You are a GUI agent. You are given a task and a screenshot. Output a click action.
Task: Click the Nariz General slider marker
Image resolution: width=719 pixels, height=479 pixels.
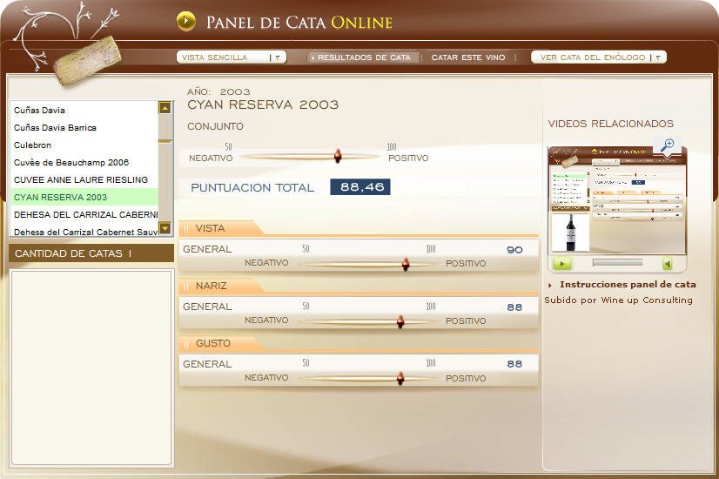400,321
